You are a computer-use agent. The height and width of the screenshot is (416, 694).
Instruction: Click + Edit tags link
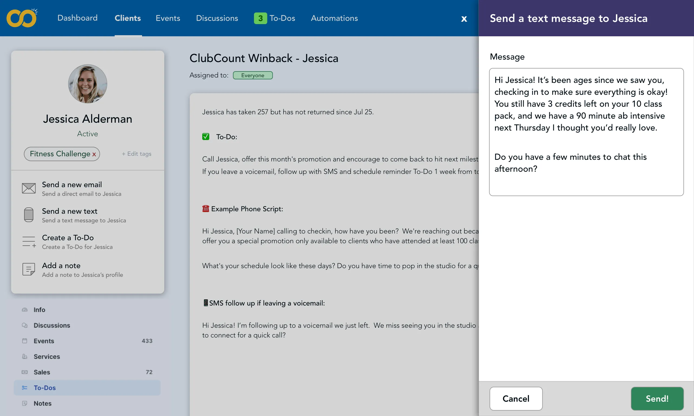(x=136, y=154)
